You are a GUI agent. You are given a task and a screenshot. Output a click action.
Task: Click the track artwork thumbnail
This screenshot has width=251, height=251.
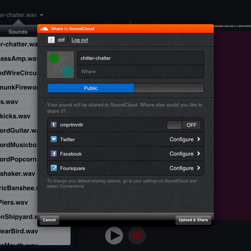coord(60,65)
